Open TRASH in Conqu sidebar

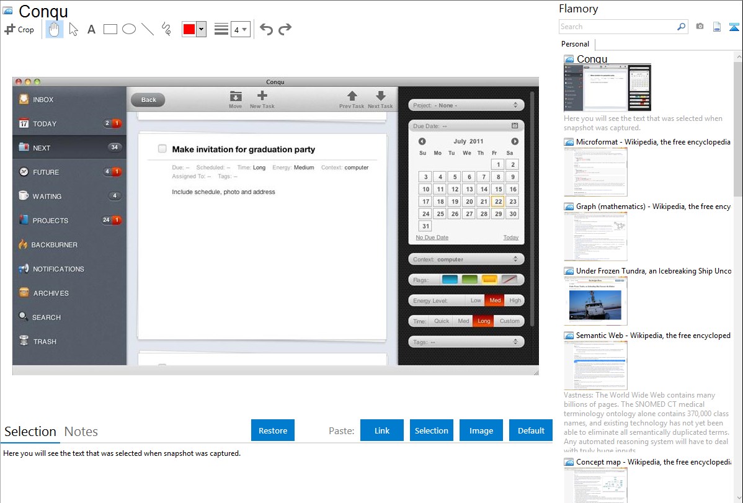(x=69, y=341)
